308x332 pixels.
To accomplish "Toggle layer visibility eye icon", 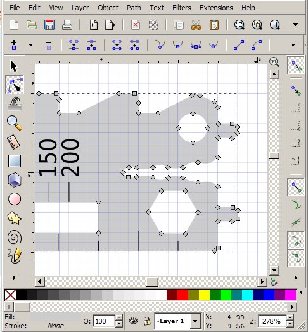I will (133, 321).
